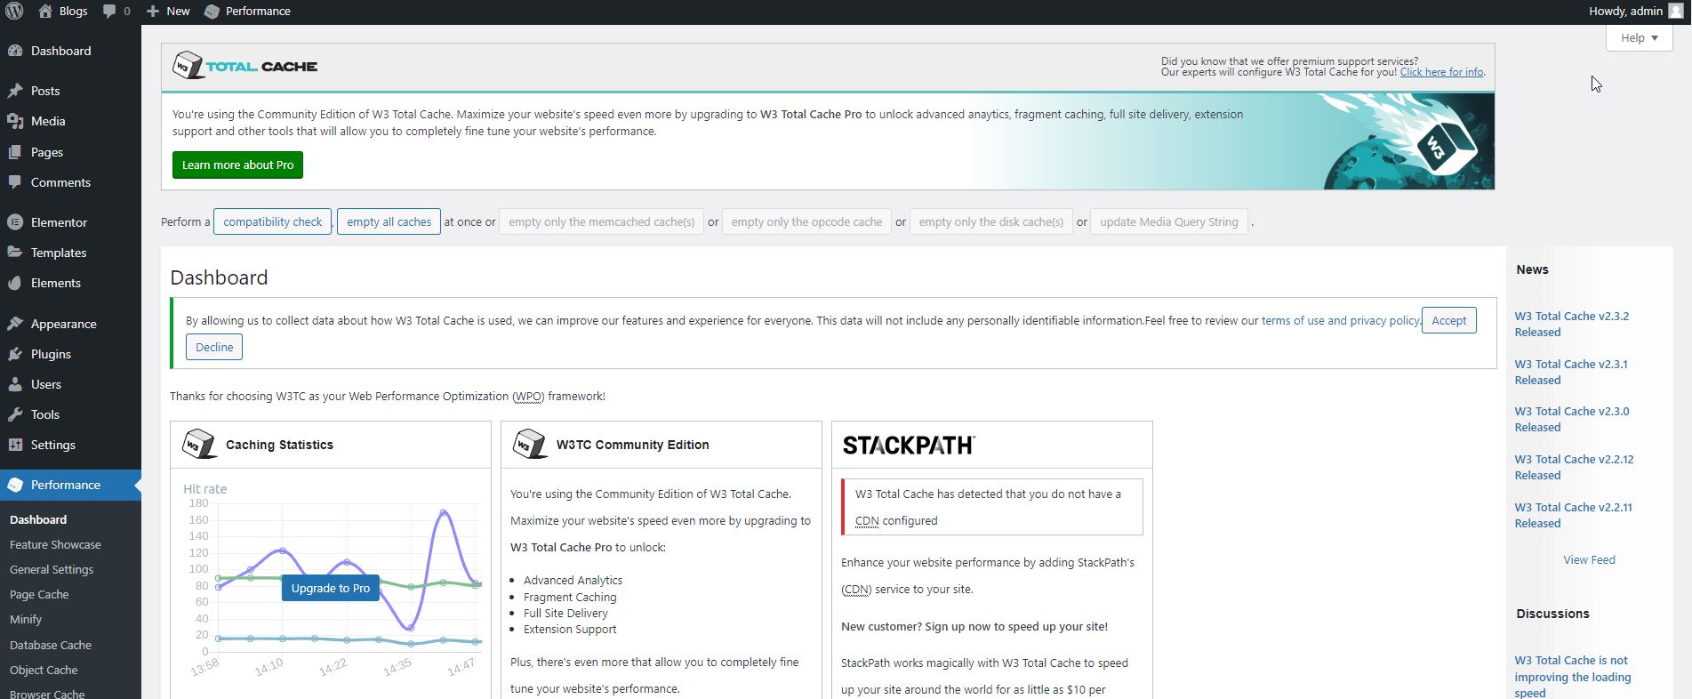Open discussion about not improving loading speed
This screenshot has width=1692, height=699.
(1572, 677)
